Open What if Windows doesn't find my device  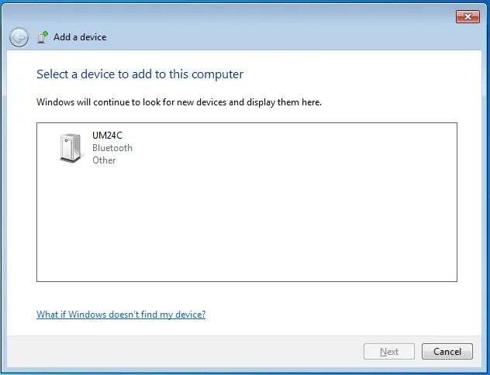(121, 314)
